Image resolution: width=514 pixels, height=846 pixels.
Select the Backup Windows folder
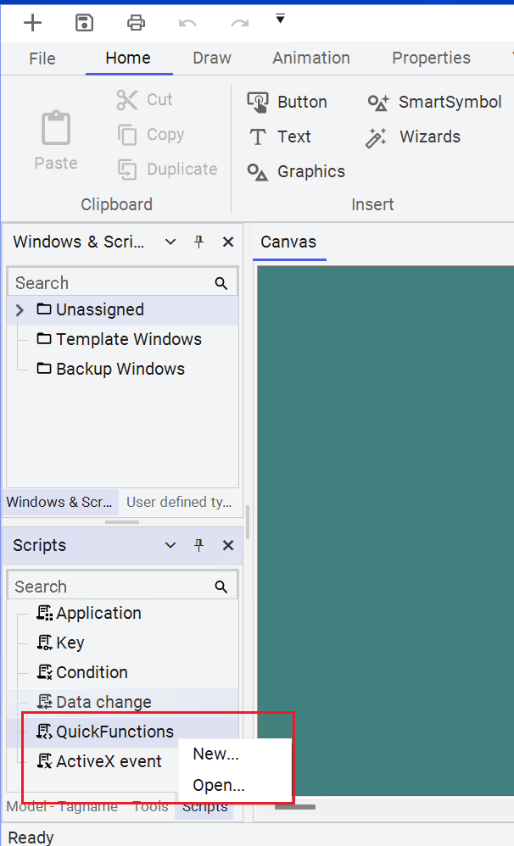tap(110, 369)
